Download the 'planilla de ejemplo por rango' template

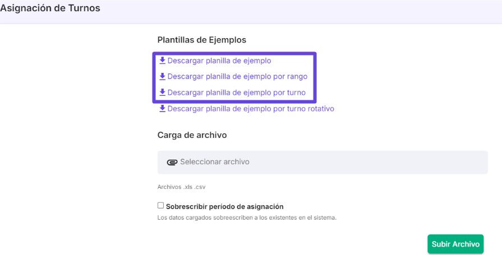click(237, 76)
